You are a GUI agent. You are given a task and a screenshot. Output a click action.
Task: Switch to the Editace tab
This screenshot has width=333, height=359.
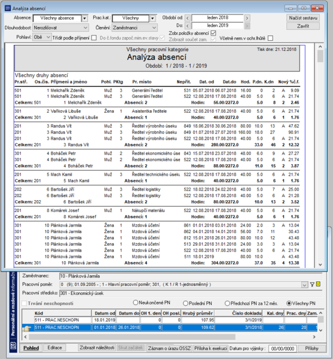[x=54, y=348]
